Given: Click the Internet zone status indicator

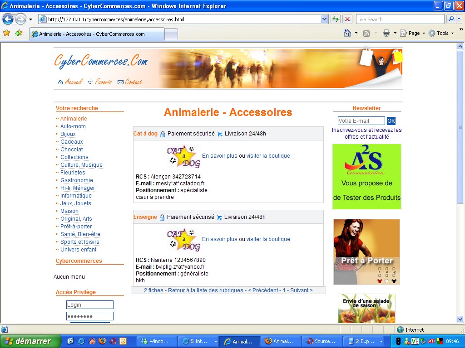Looking at the screenshot, I should click(x=410, y=330).
